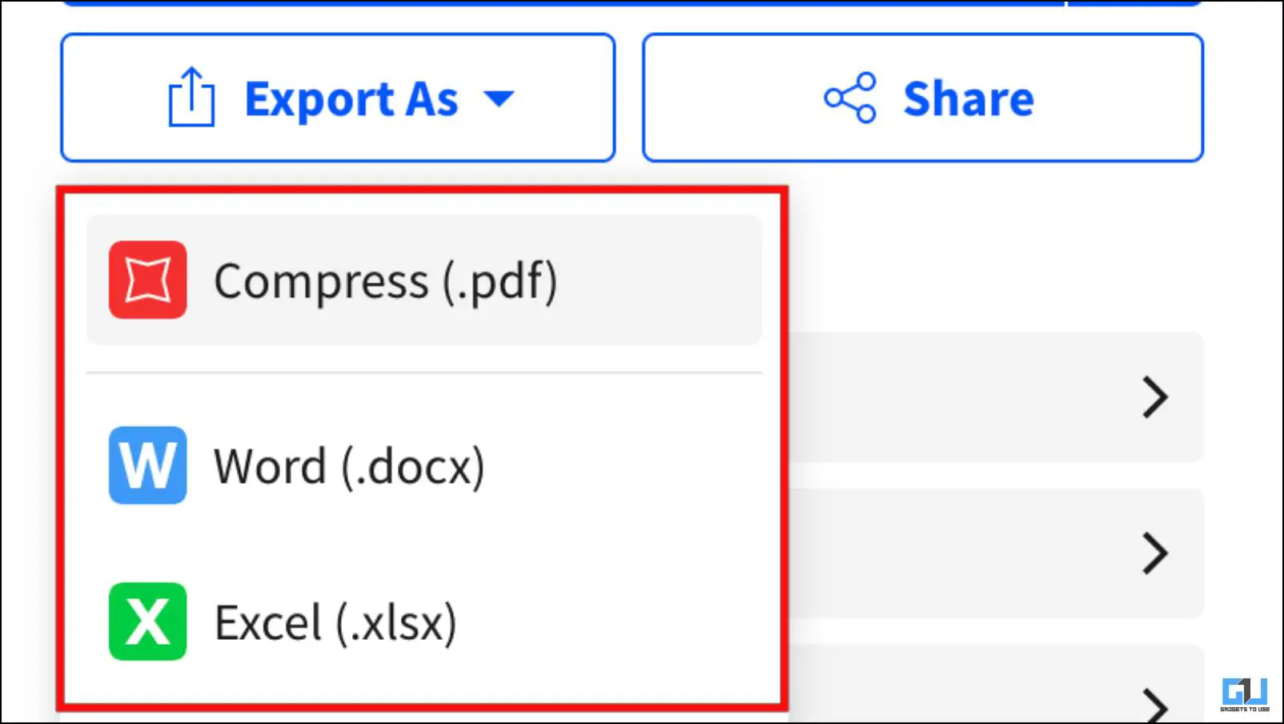Click the export upload arrow icon

[191, 97]
